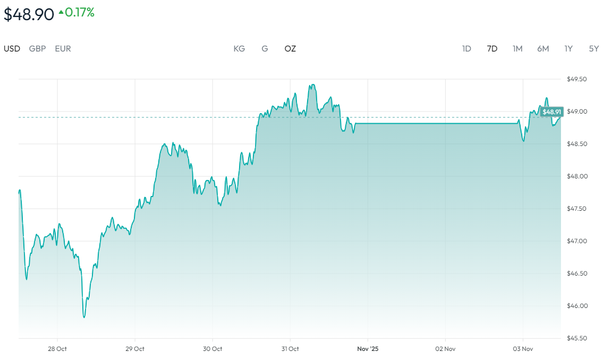Switch chart to 6M range

[x=543, y=49]
